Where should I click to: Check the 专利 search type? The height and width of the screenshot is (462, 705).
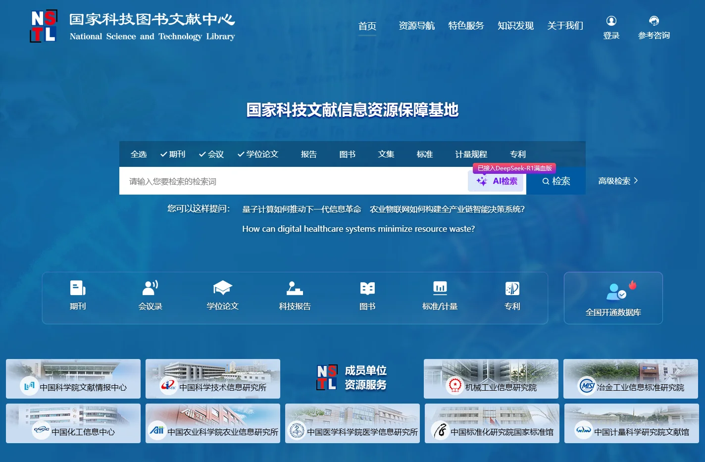(x=518, y=154)
